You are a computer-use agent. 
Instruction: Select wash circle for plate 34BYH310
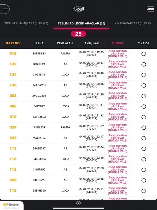pos(144,191)
